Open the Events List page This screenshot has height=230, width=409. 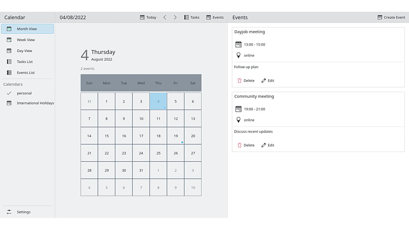[x=26, y=73]
